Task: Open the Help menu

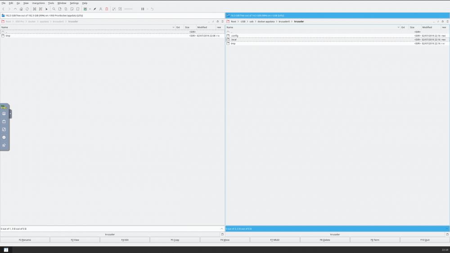Action: click(85, 3)
